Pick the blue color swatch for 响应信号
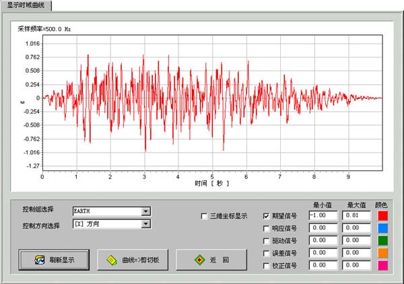The height and width of the screenshot is (284, 404). pyautogui.click(x=382, y=229)
